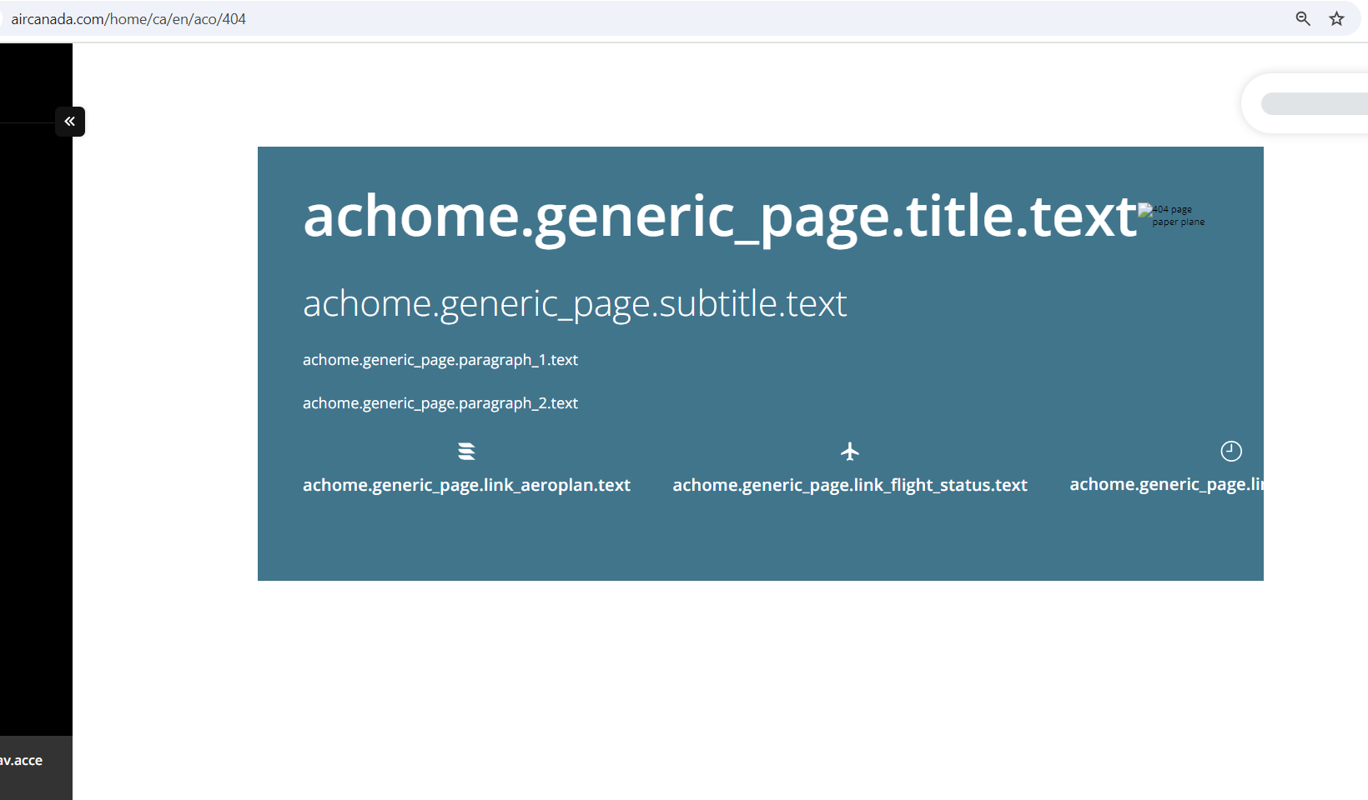Screen dimensions: 1368x800
Task: Click empty white area below blue panel
Action: (751, 683)
